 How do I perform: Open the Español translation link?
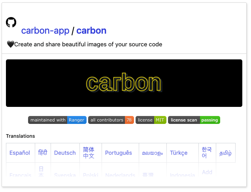[20, 153]
